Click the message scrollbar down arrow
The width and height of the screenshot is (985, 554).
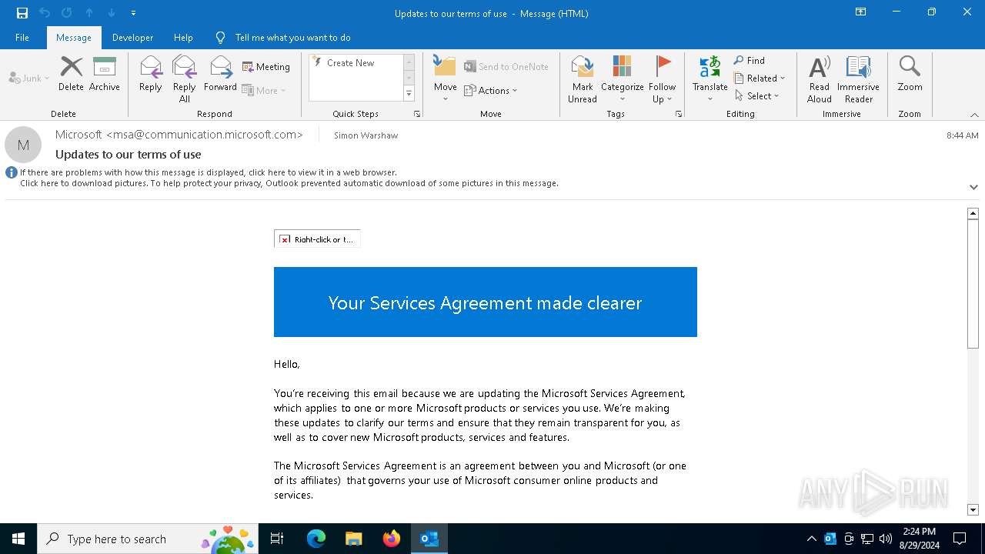[973, 509]
